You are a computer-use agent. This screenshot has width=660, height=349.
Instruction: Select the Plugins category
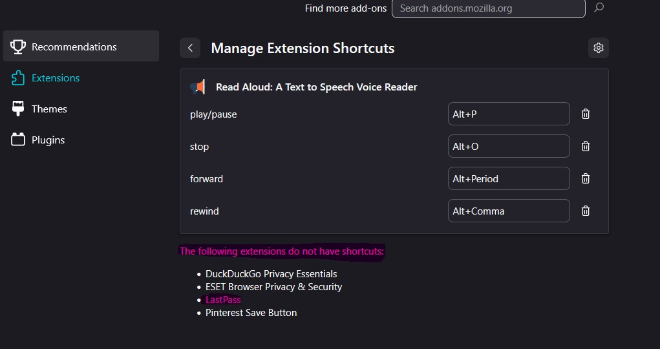(x=47, y=140)
